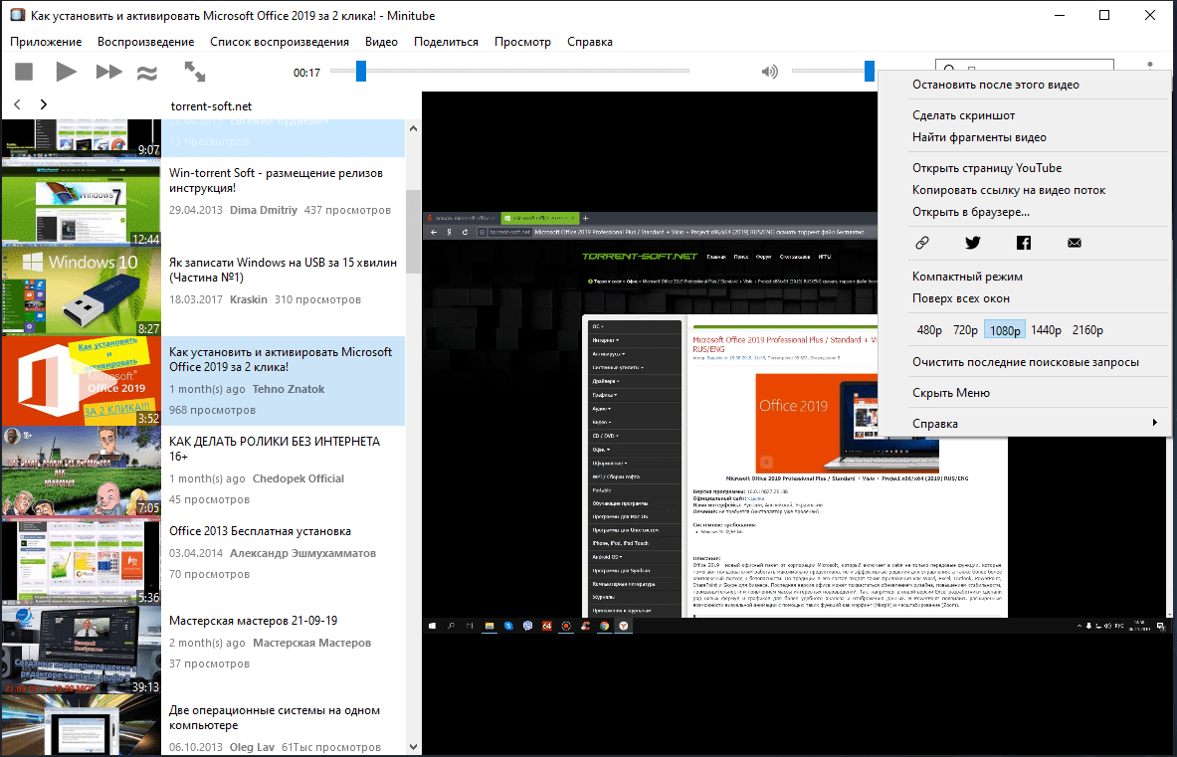The image size is (1177, 757).
Task: Open channel Oleg Lav
Action: click(253, 747)
